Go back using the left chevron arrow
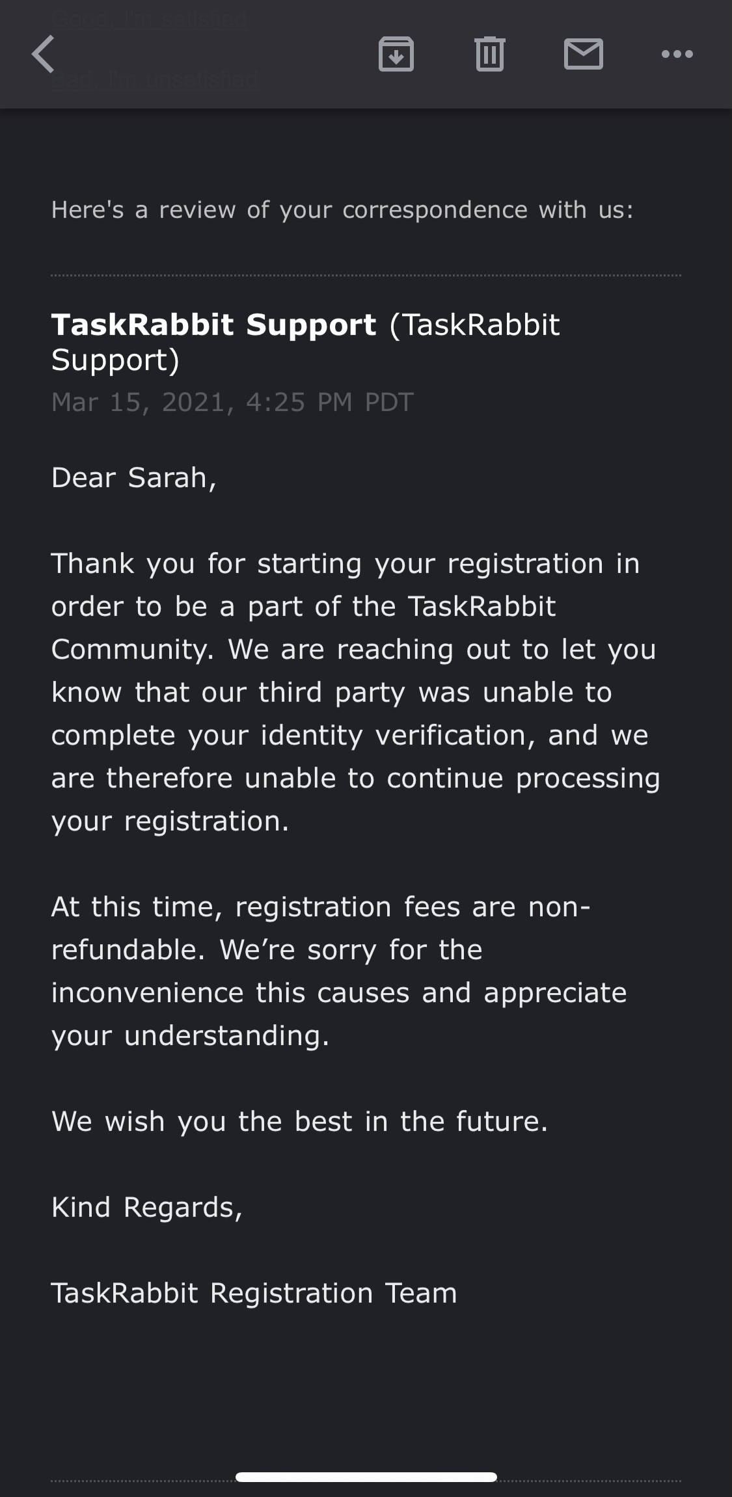The image size is (732, 1497). 44,54
